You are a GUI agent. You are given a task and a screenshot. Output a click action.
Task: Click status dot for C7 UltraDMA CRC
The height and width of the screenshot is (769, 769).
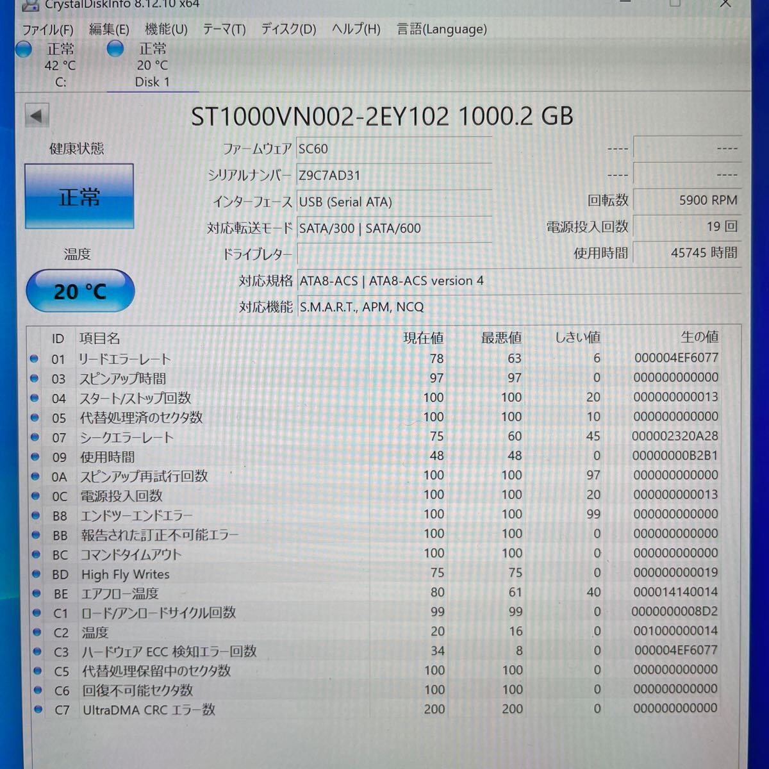[38, 709]
